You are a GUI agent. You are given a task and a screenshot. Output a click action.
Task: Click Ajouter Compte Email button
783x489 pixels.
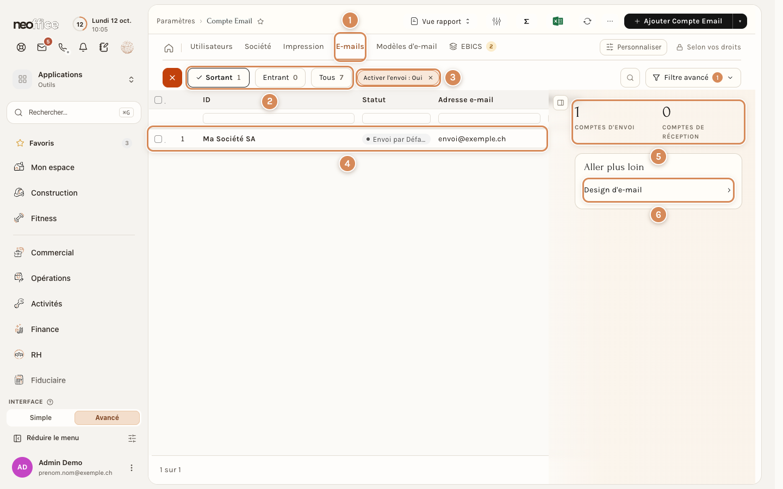(x=679, y=21)
